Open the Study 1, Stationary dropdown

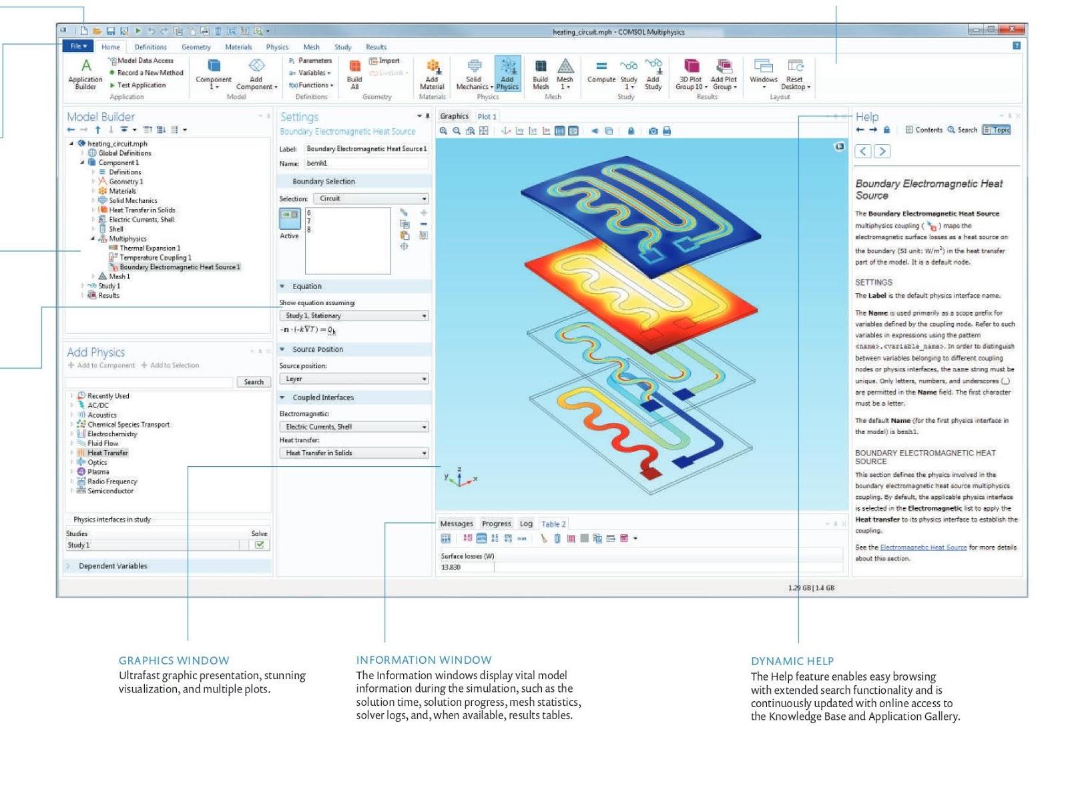[354, 315]
